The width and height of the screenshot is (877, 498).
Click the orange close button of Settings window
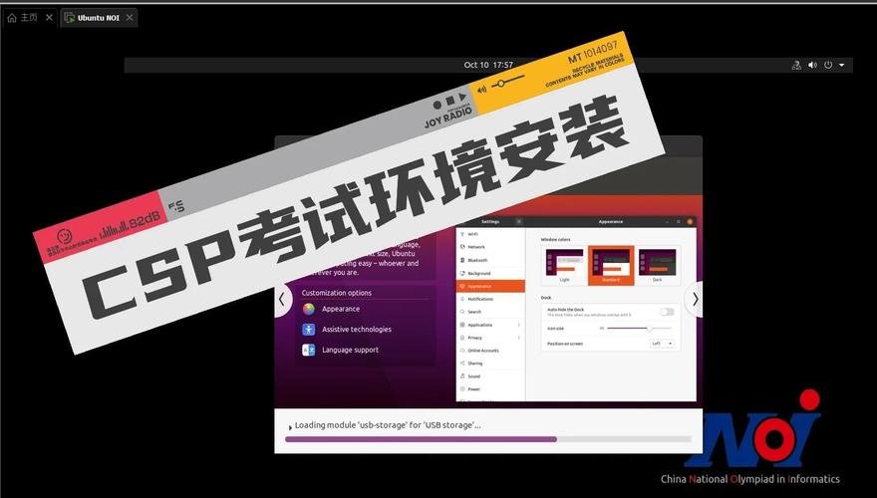689,222
